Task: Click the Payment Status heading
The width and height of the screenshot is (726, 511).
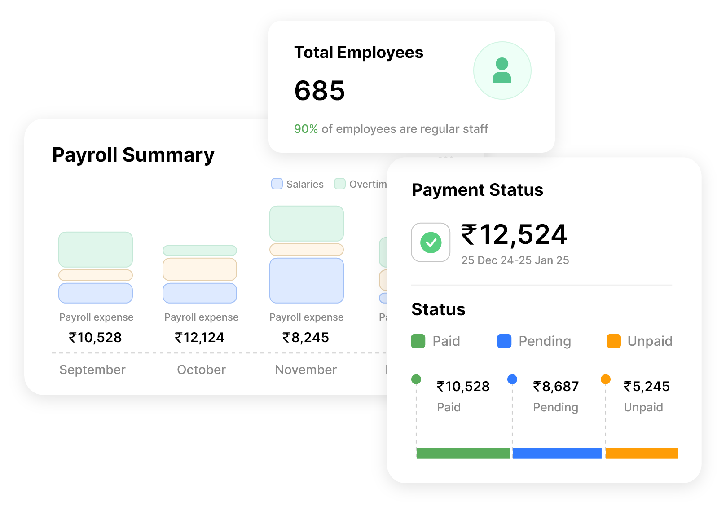Action: click(478, 190)
